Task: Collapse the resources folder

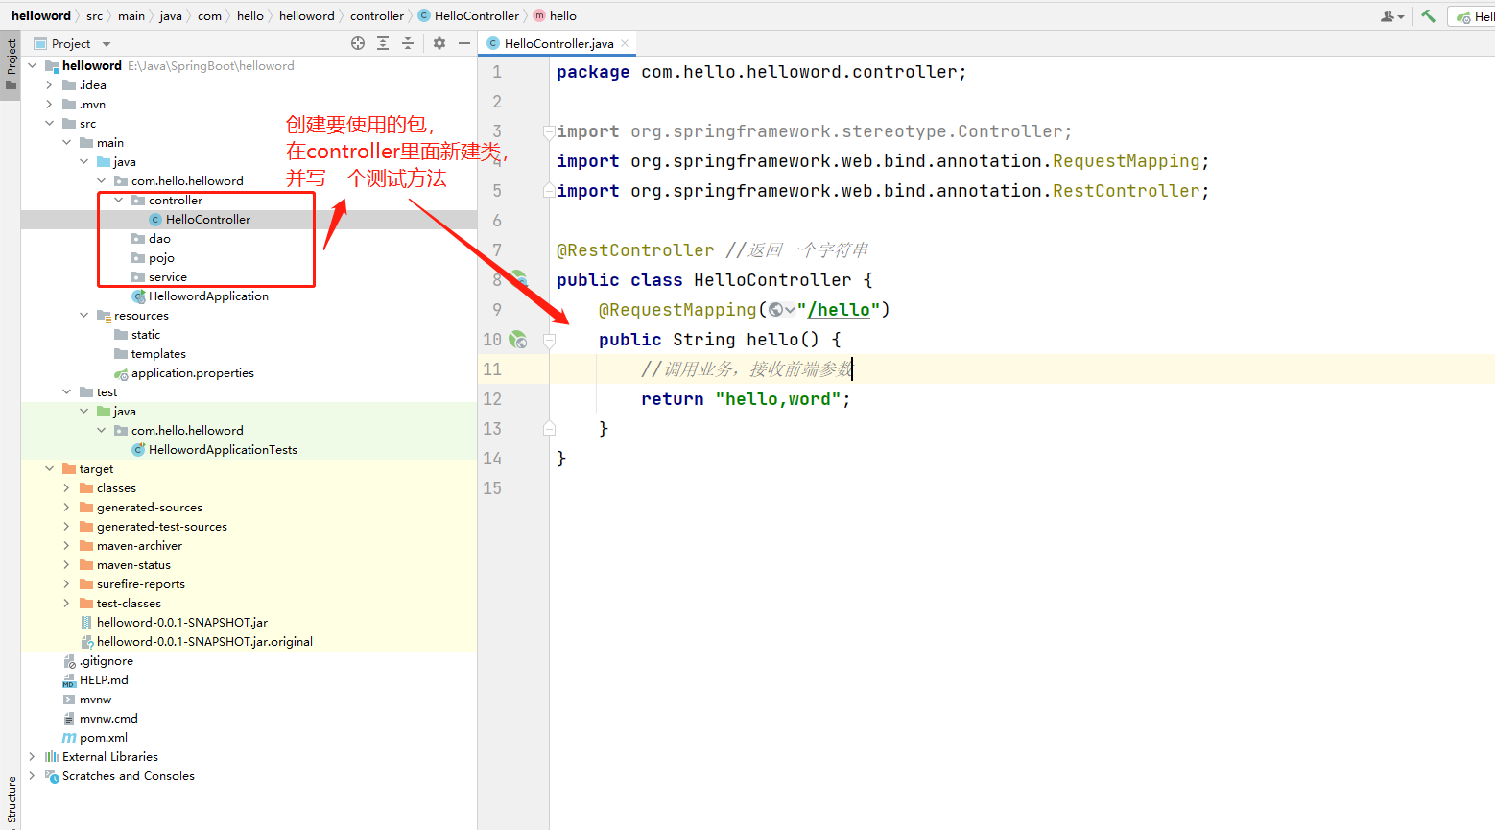Action: click(x=84, y=316)
